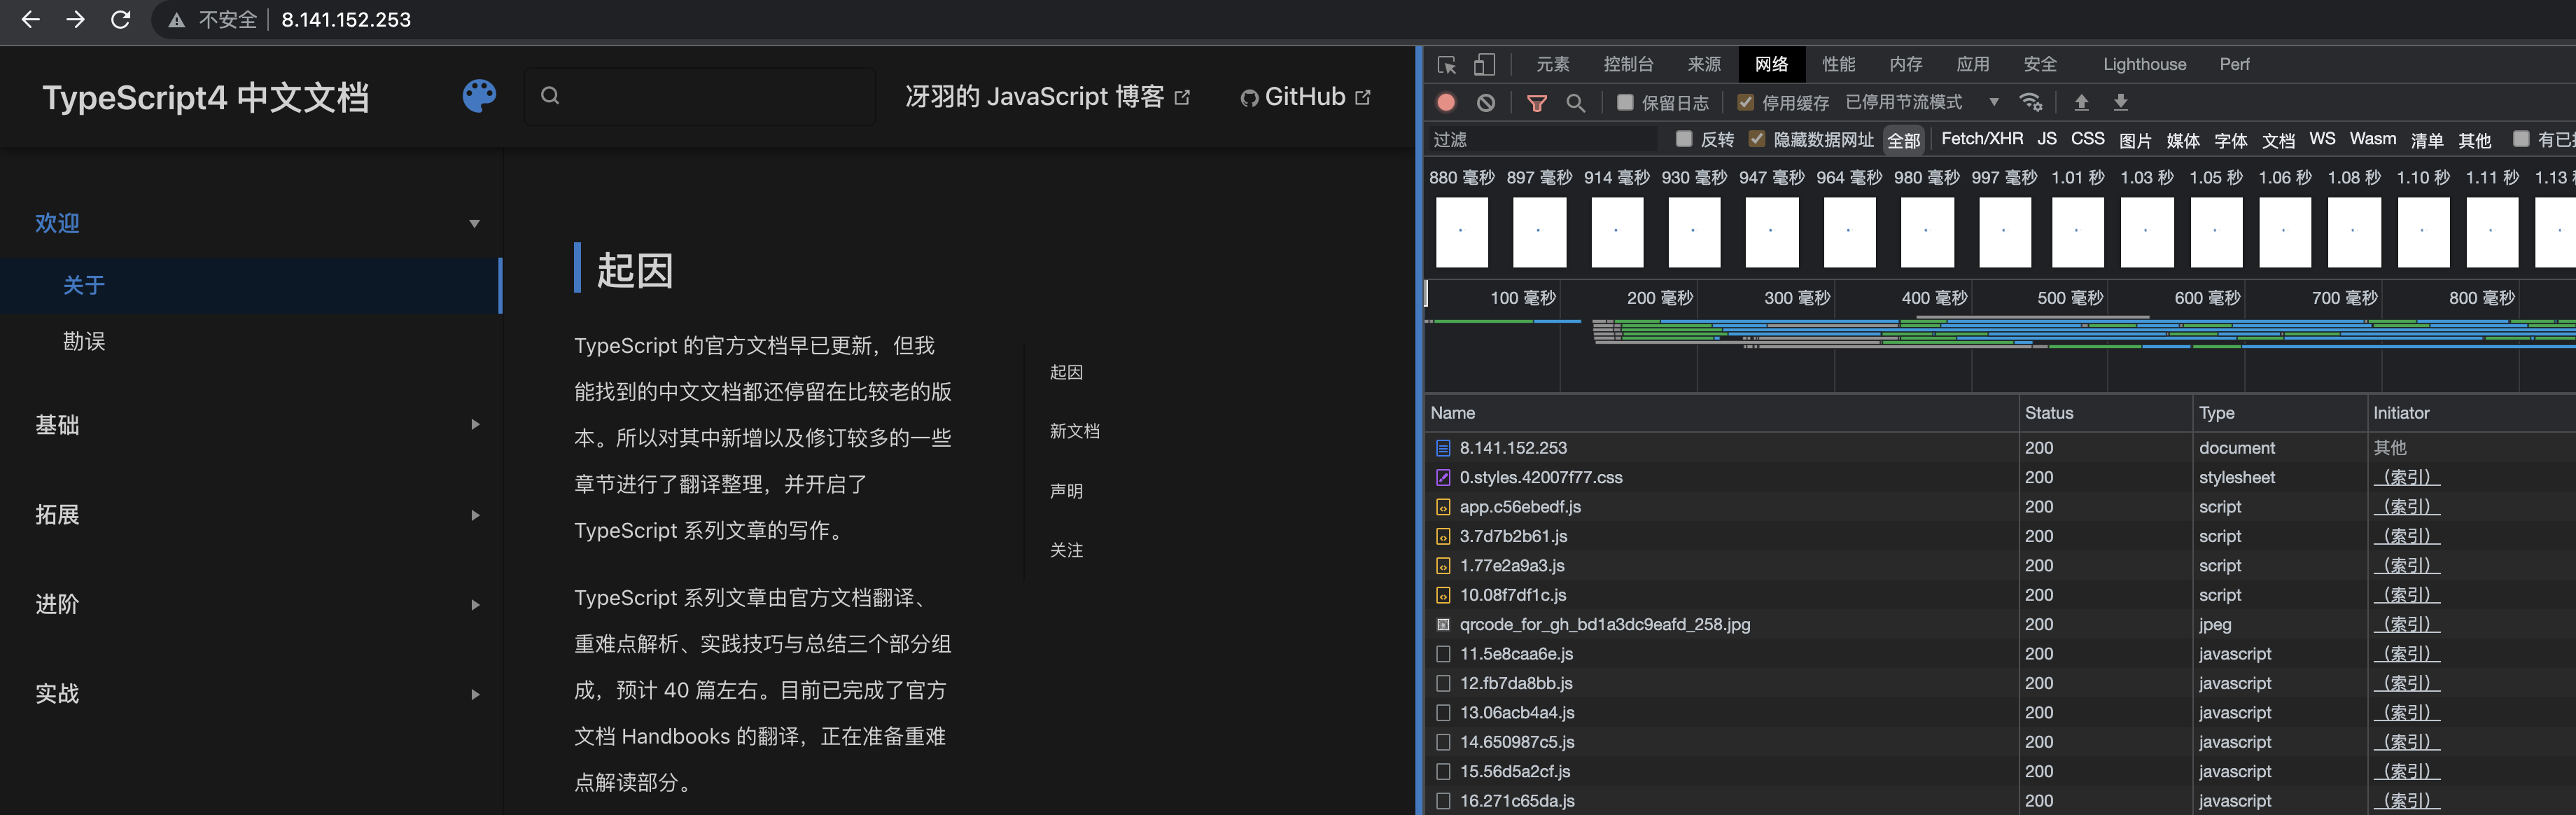Clear the network log with the ban icon
Viewport: 2576px width, 815px height.
[1486, 102]
